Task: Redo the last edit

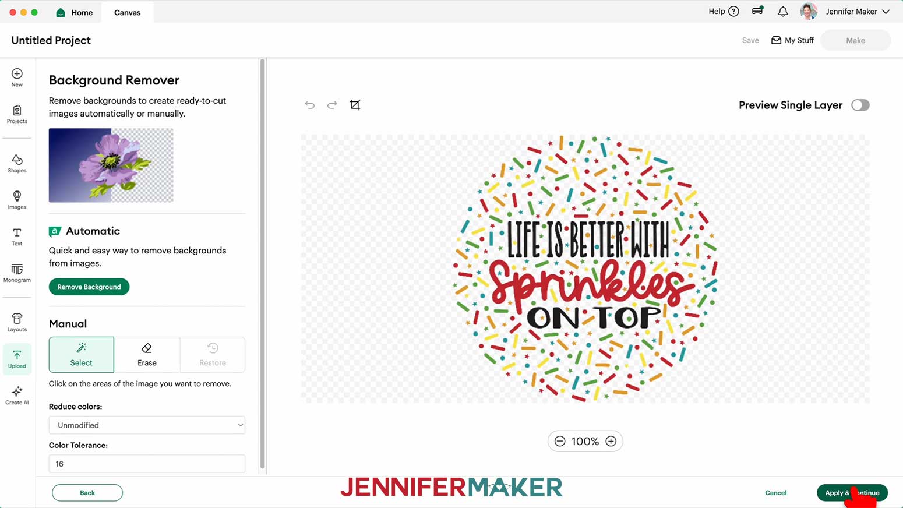Action: coord(332,105)
